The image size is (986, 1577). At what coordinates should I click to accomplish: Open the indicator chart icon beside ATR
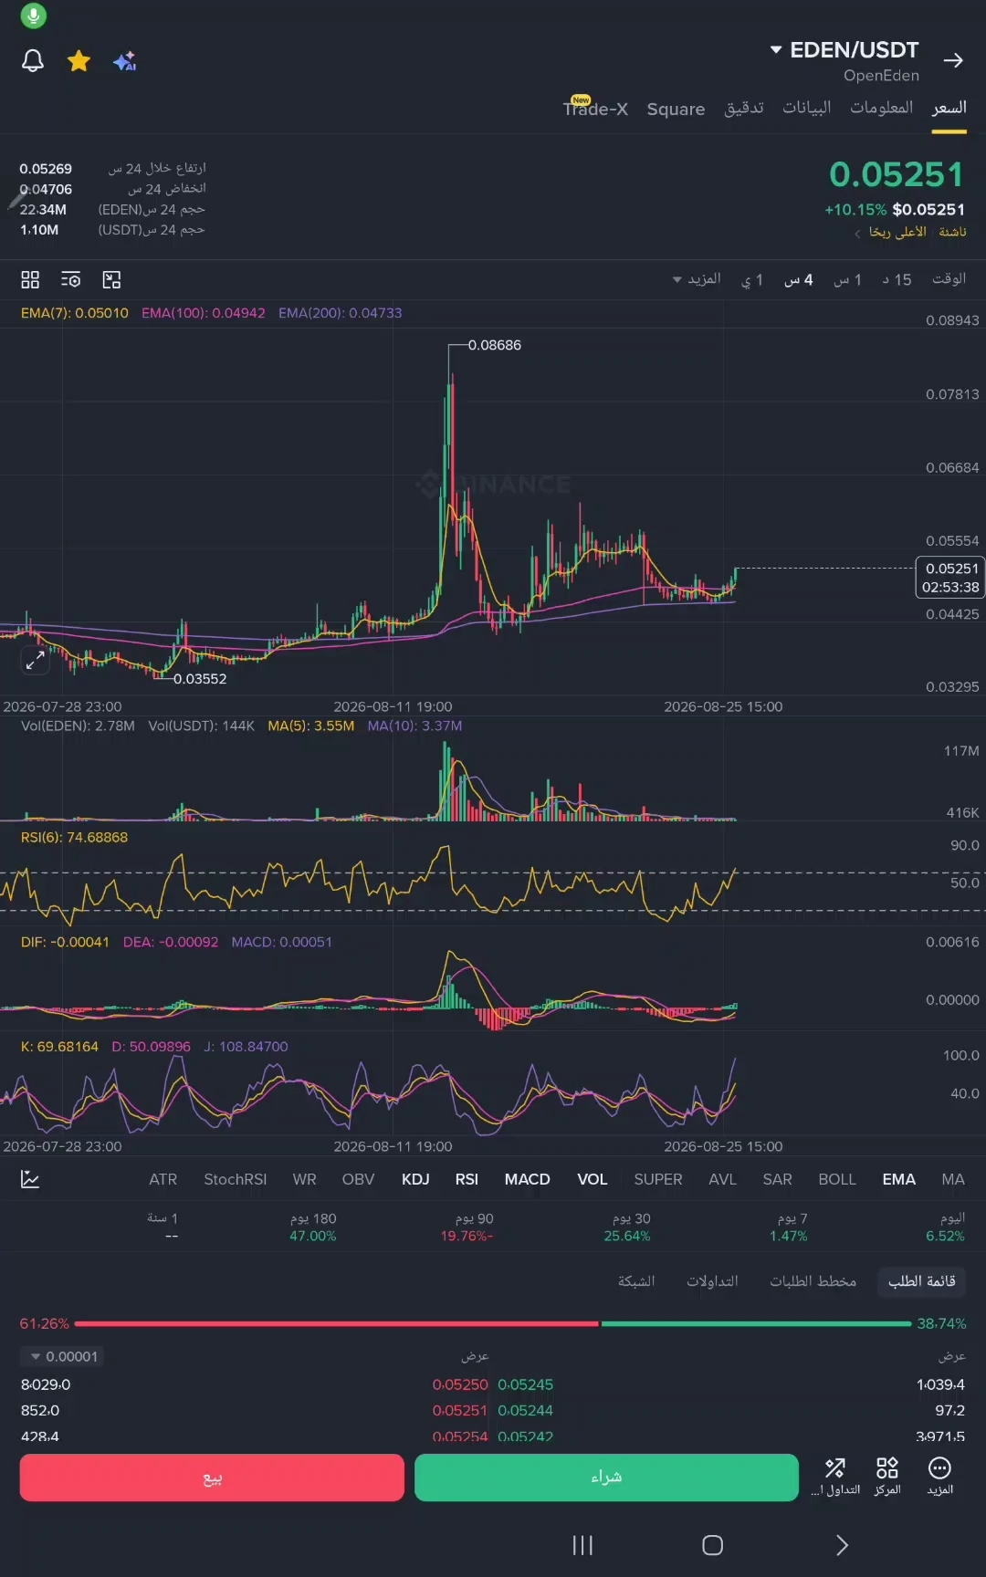(x=30, y=1179)
